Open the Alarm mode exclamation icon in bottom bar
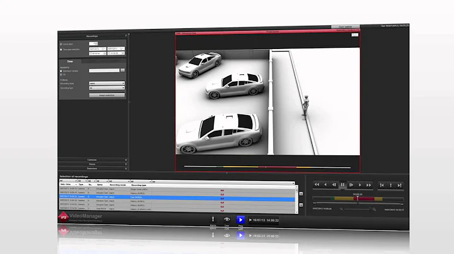This screenshot has width=454, height=254. tap(213, 219)
